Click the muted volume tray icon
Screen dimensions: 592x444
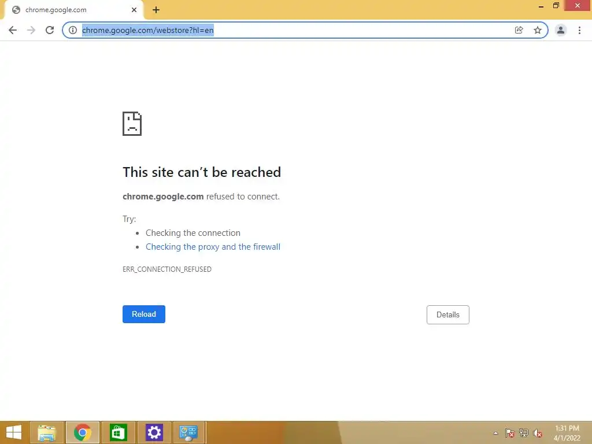tap(538, 433)
